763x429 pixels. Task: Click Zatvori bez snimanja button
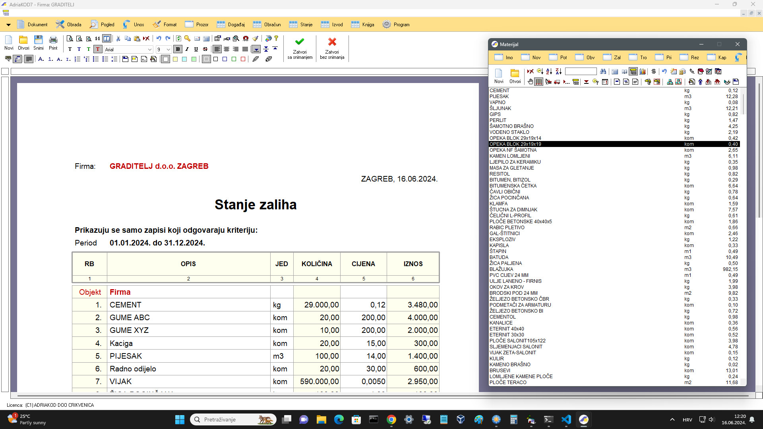pos(332,48)
